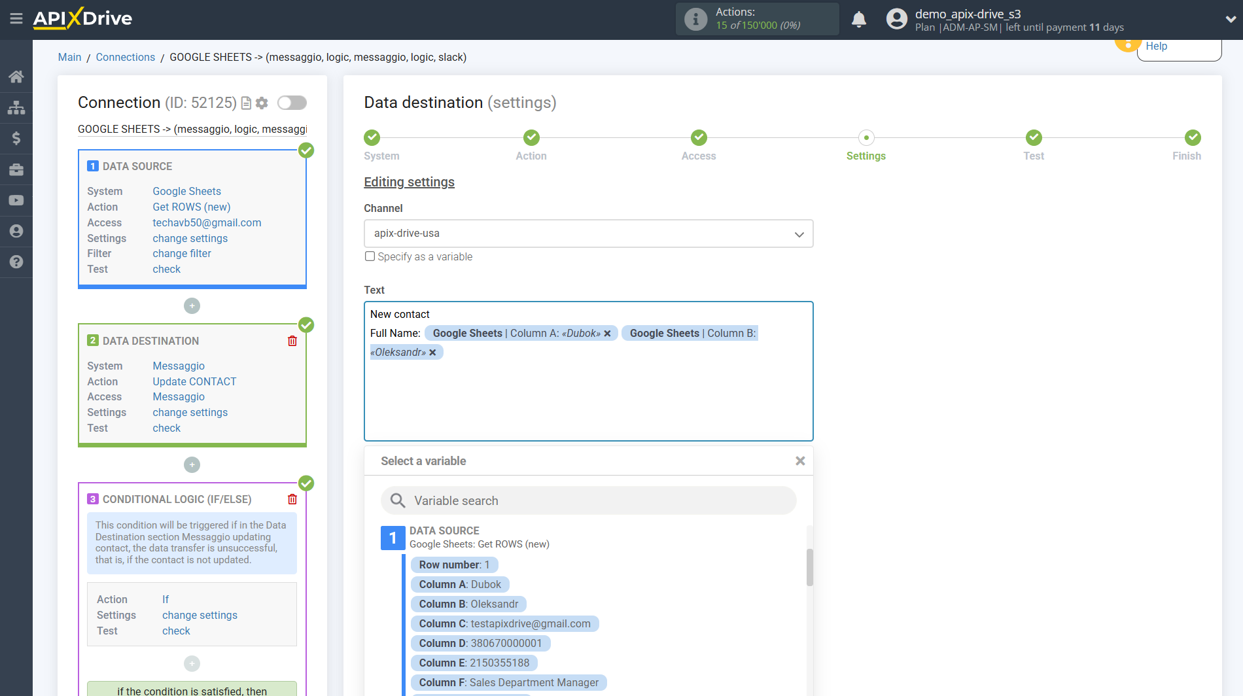Insert Row number: 1 variable

click(x=454, y=565)
